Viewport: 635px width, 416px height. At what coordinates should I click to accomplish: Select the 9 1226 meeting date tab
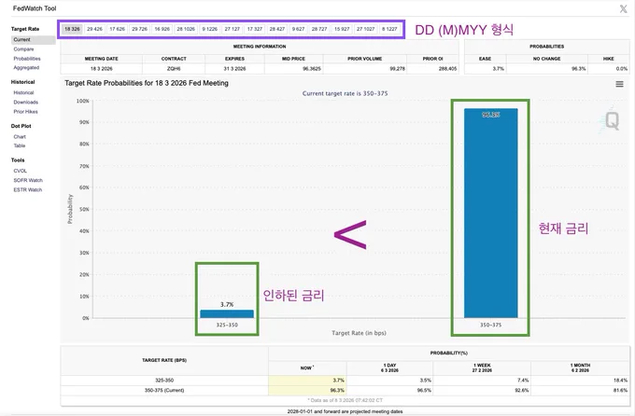click(210, 29)
